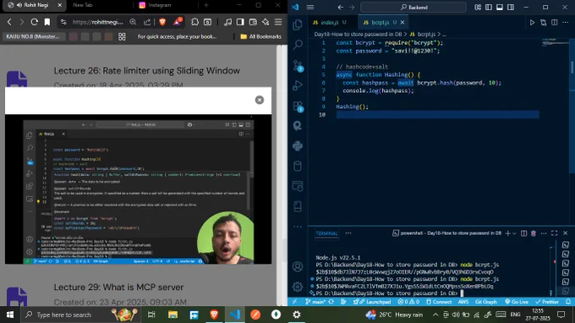Screen dimensions: 575x323
Task: Open Git Graph from status bar
Action: point(485,302)
